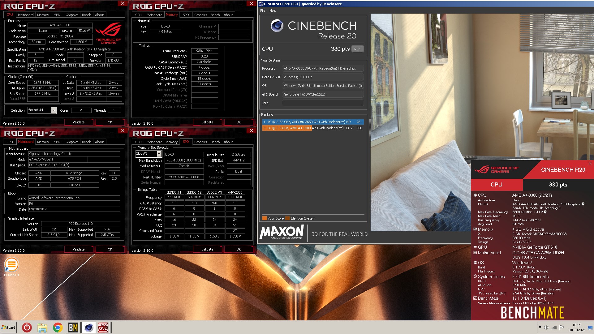This screenshot has width=594, height=334.
Task: Click Memory section icon in BenchMate panel
Action: click(x=475, y=229)
